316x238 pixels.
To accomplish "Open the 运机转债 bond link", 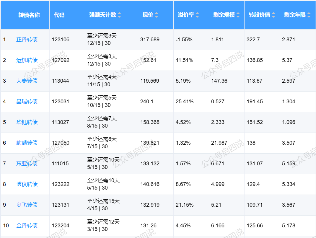I will pyautogui.click(x=27, y=60).
